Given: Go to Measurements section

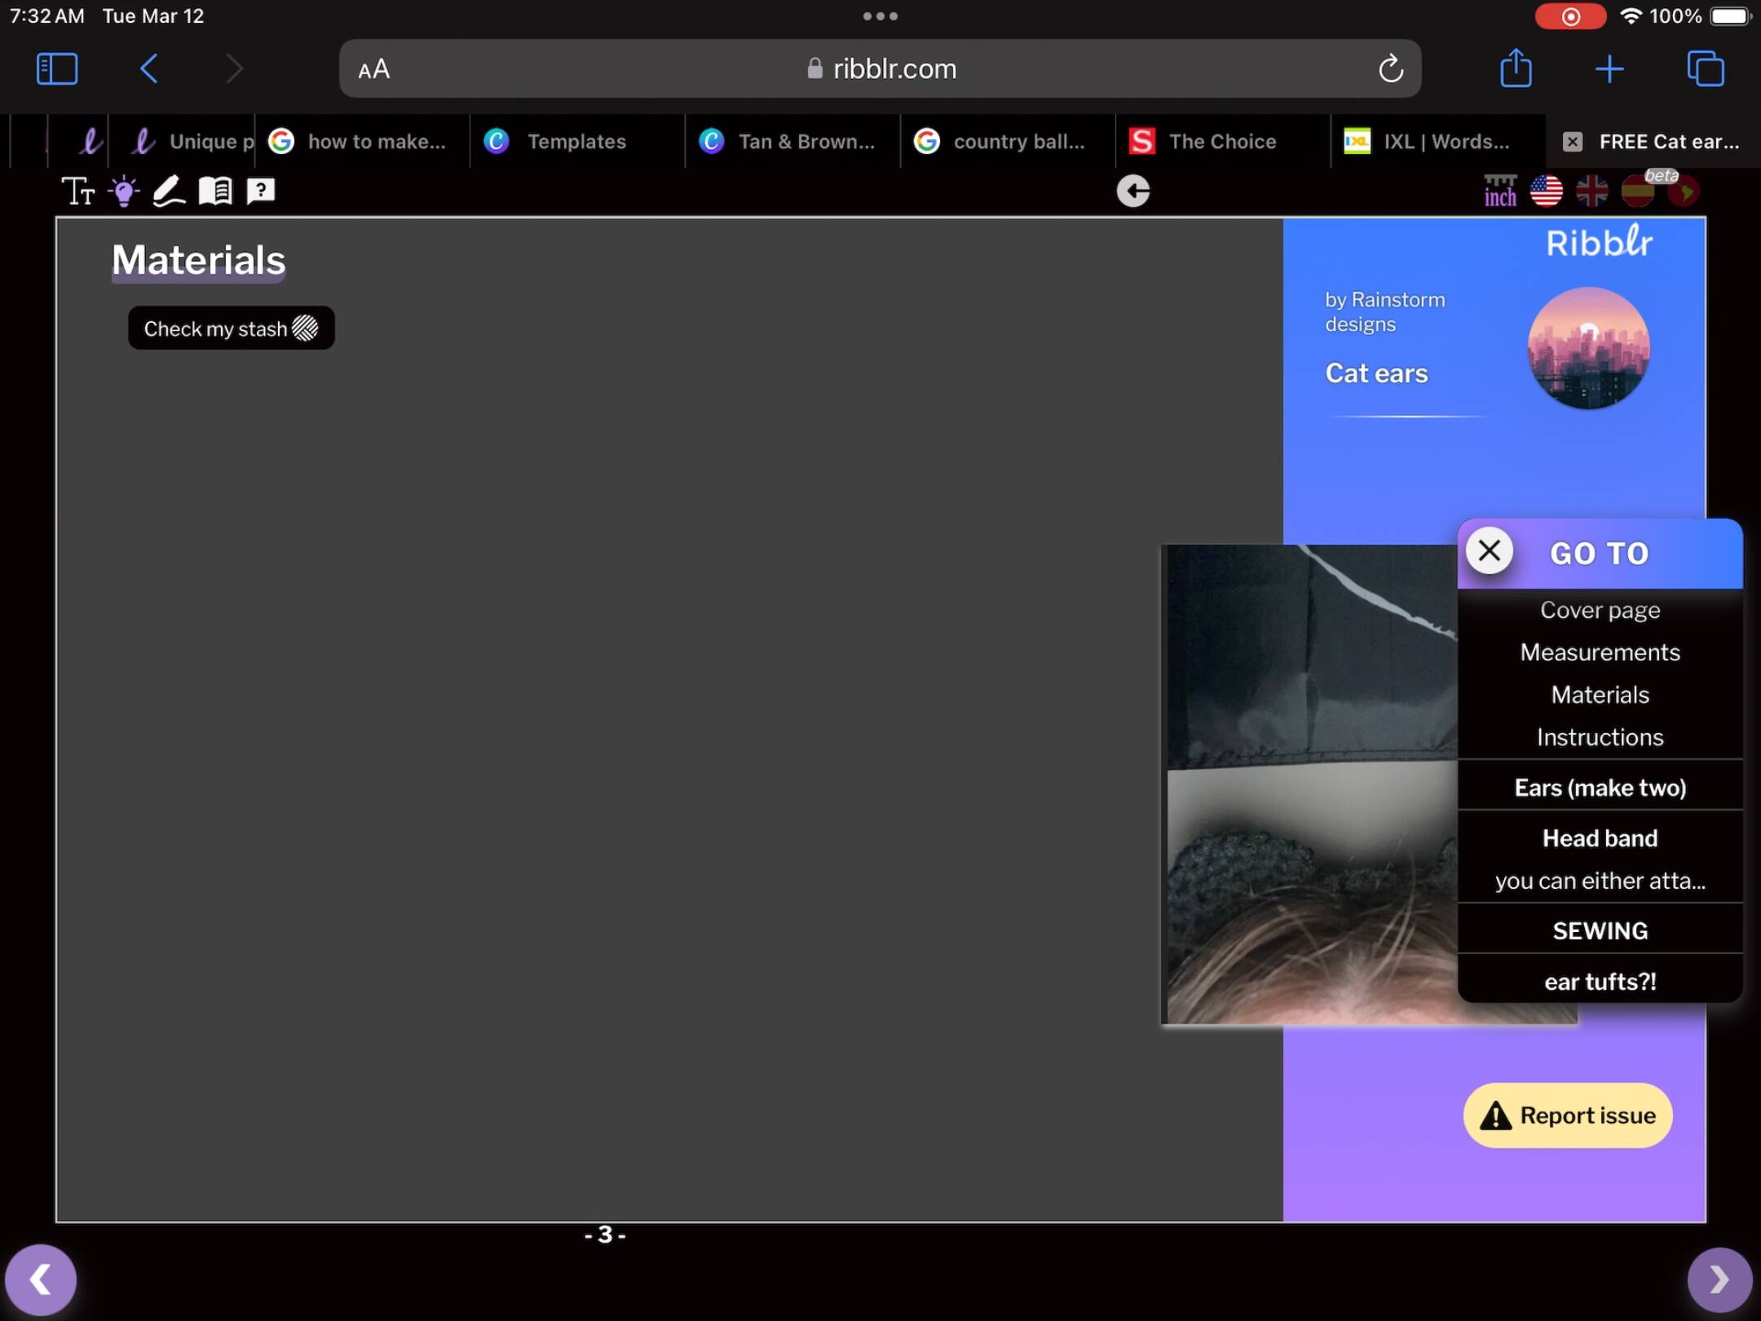Looking at the screenshot, I should pos(1600,652).
